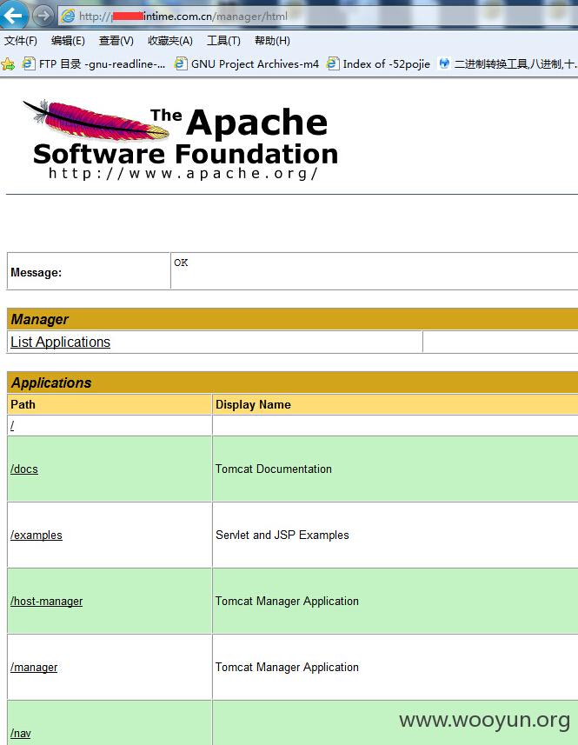Click Tomcat Manager Application in /host-manager row

(287, 601)
